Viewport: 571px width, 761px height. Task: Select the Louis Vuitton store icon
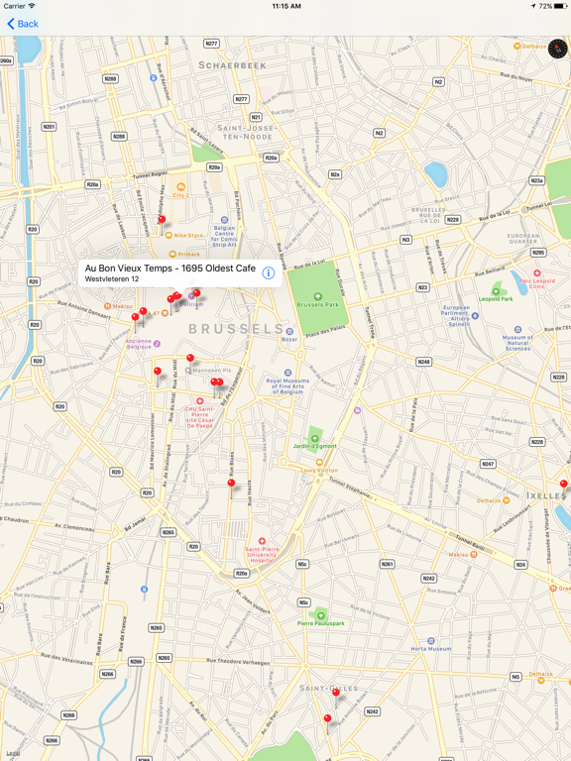319,463
